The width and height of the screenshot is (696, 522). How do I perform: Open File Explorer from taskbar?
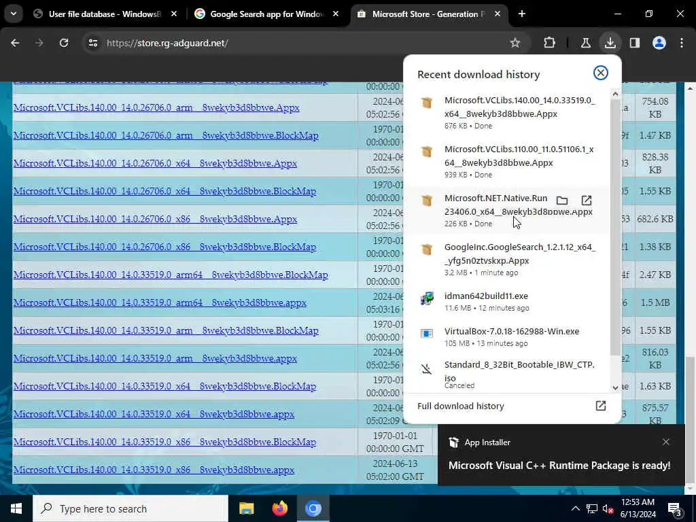246,508
